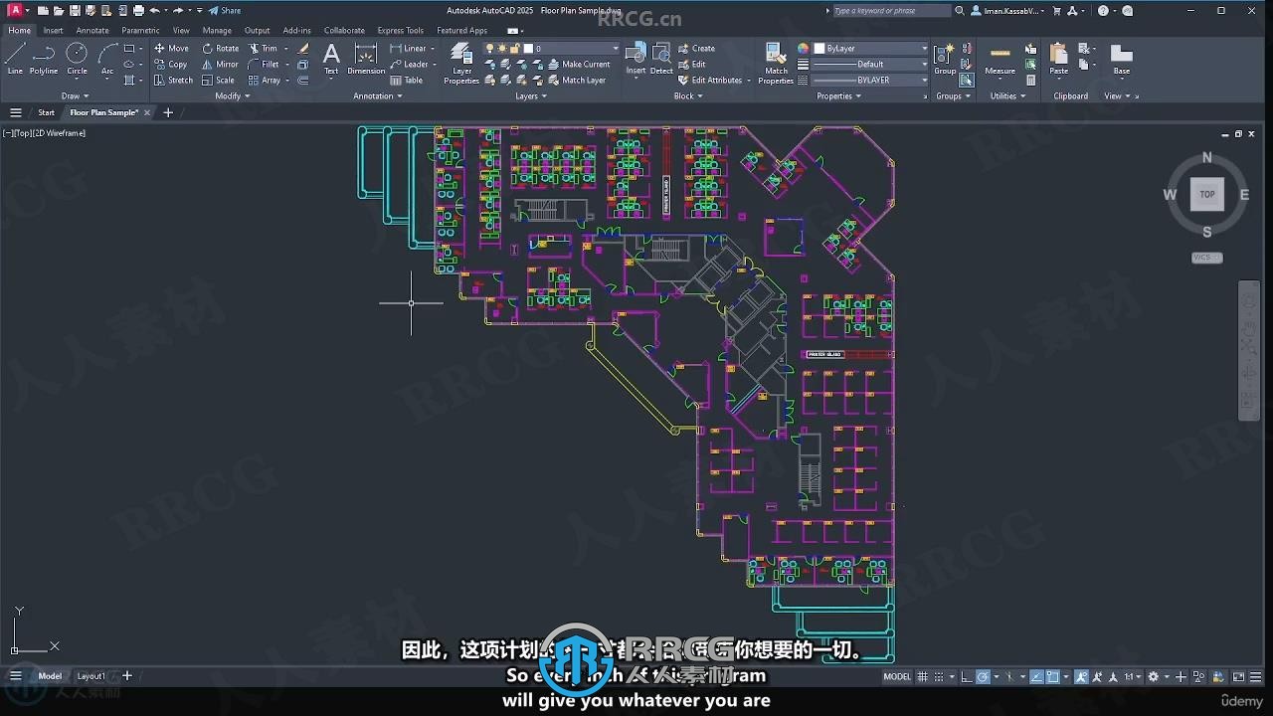This screenshot has width=1273, height=716.
Task: Select the Arc tool
Action: point(107,59)
